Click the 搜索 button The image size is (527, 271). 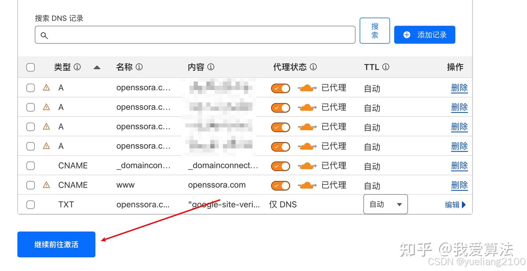tap(375, 31)
